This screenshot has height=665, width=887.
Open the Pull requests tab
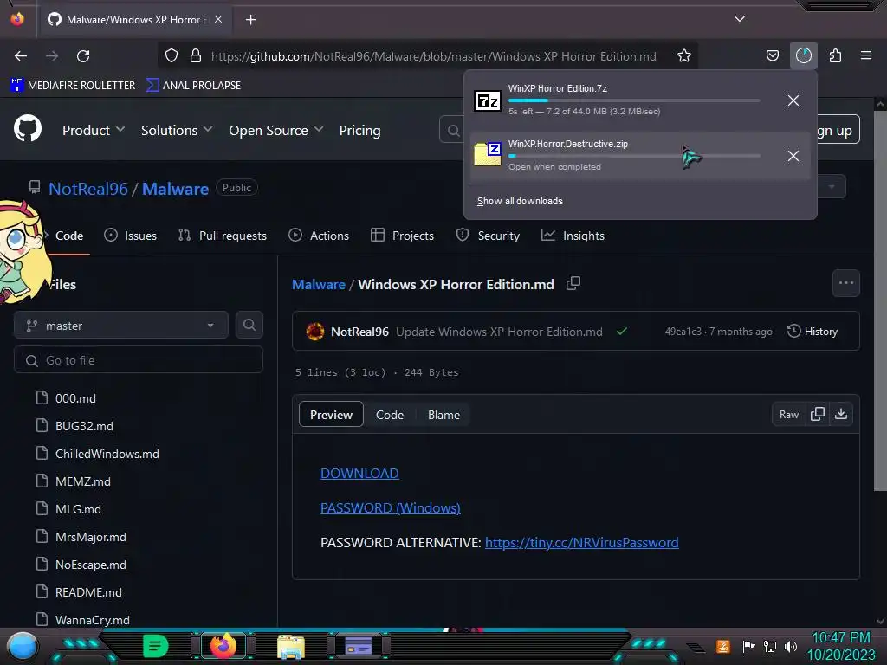tap(223, 236)
